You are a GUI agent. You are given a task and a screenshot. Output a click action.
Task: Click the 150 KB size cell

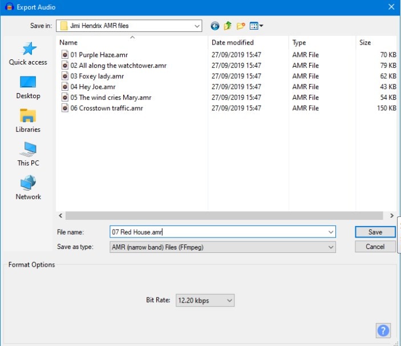coord(386,108)
